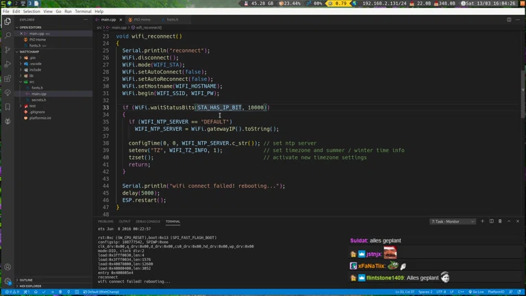Expand the OUTLINE section
Image resolution: width=526 pixels, height=296 pixels.
pos(26,280)
